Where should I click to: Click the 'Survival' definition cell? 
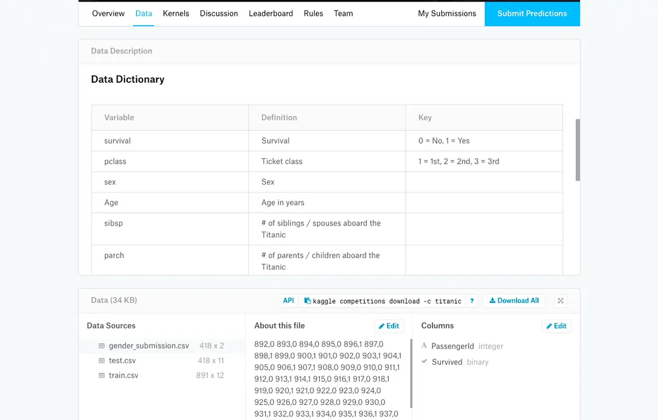(327, 141)
